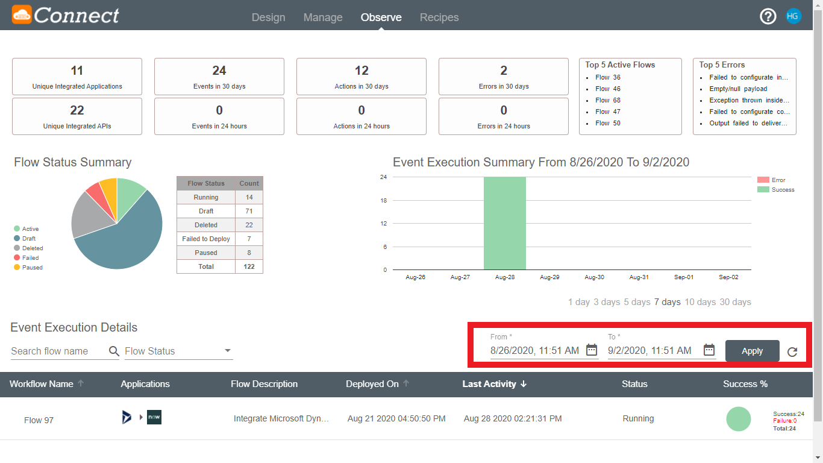Click the Microsoft Dynamics app icon in Flow 97
Image resolution: width=823 pixels, height=463 pixels.
point(127,417)
